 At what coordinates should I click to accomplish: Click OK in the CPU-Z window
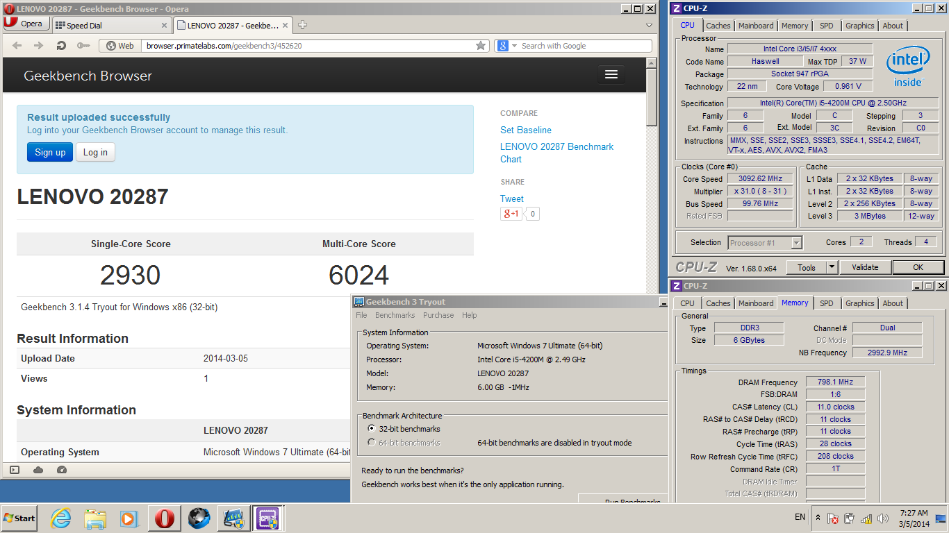pos(918,267)
